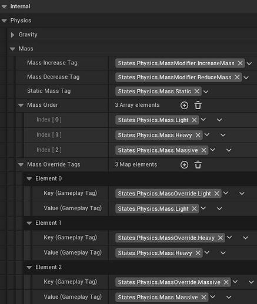The width and height of the screenshot is (257, 304).
Task: Remove the MassOverride.Light key tag with X
Action: tap(216, 194)
